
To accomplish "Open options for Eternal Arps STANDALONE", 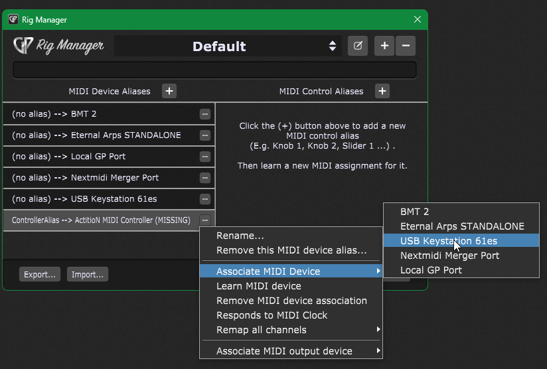I will 205,135.
